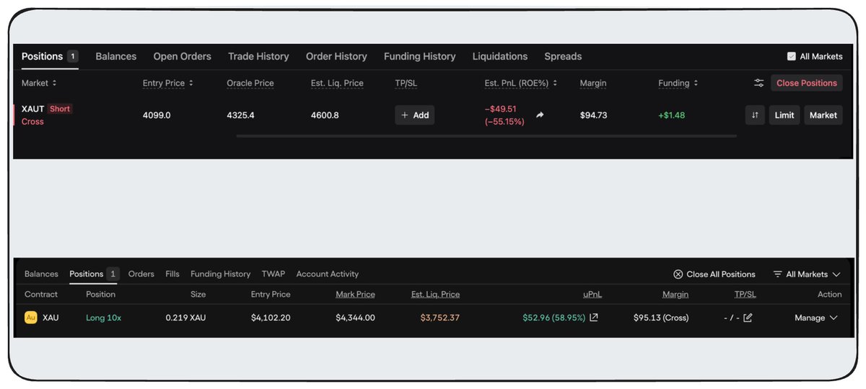Click the 4099.0 entry price value
866x389 pixels.
point(157,115)
